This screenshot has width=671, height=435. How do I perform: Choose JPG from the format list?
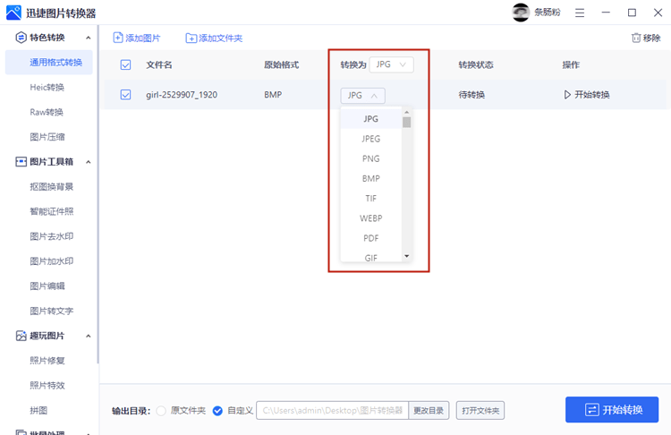[x=371, y=119]
